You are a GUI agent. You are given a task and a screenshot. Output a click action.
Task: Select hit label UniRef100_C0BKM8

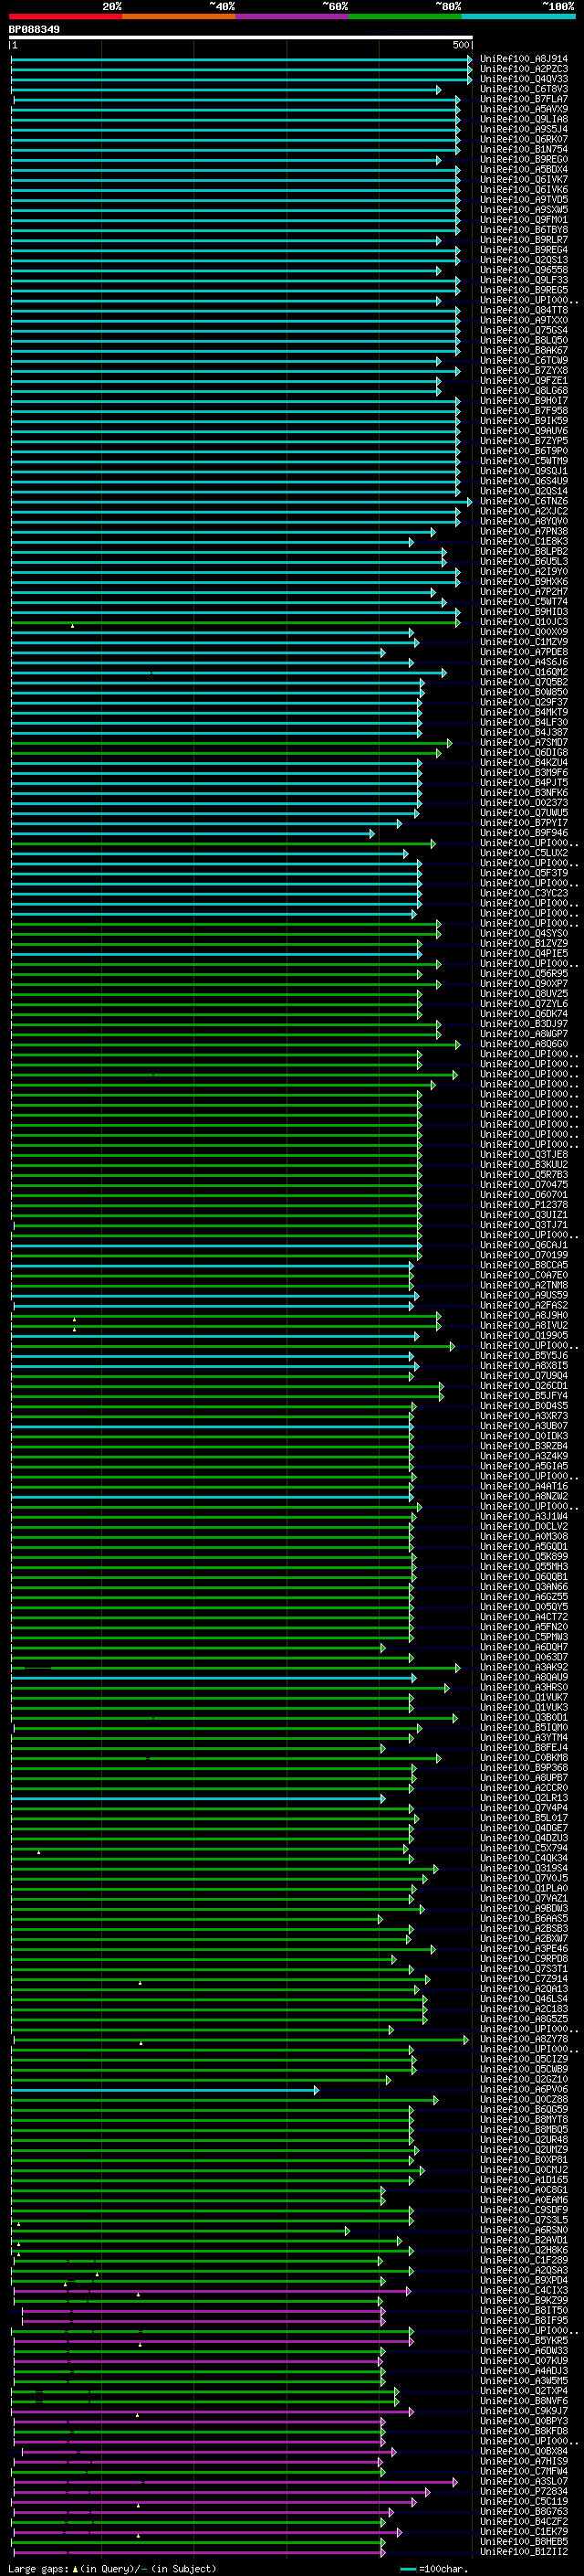pos(524,1758)
